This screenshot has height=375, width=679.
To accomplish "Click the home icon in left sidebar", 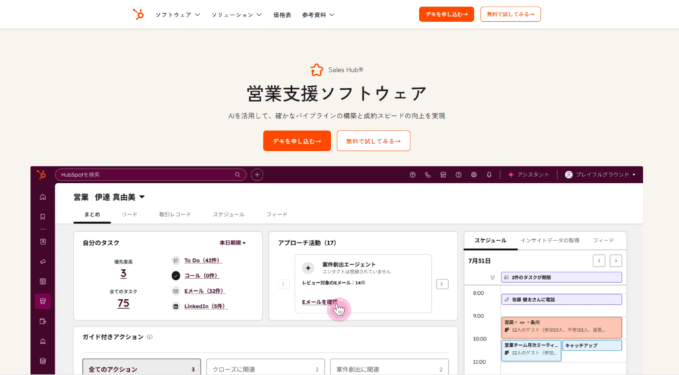I will (x=43, y=197).
